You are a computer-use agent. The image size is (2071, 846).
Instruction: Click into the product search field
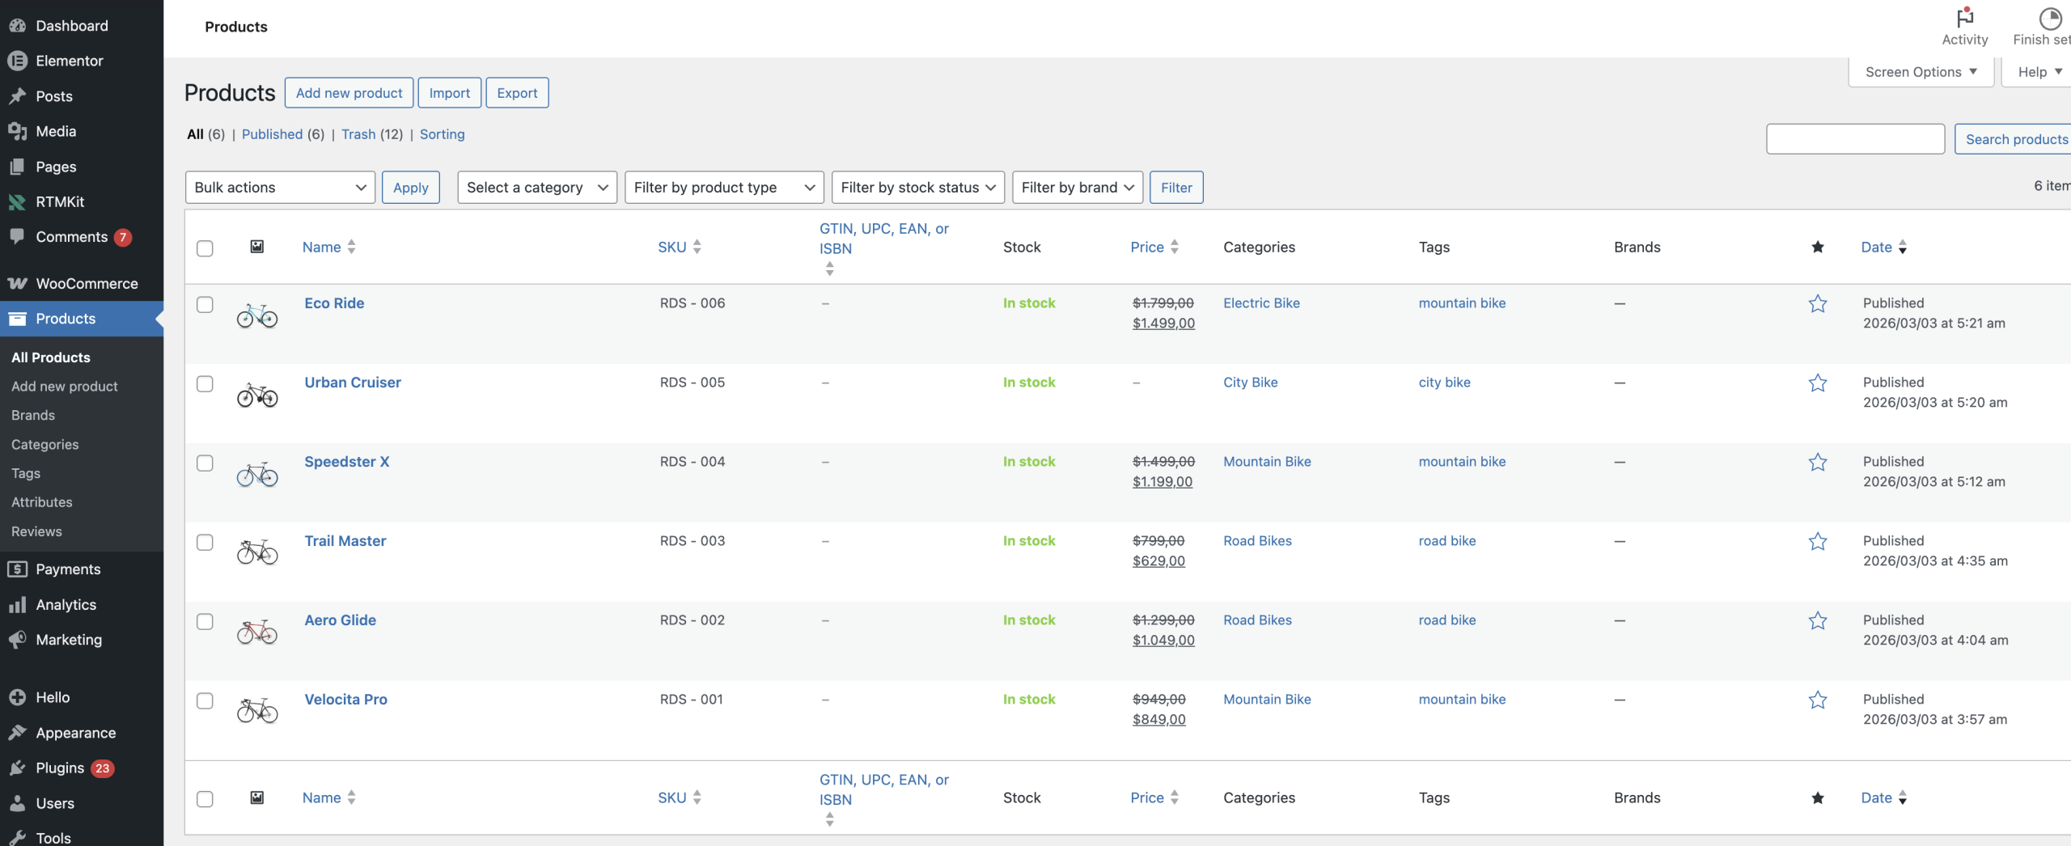pyautogui.click(x=1854, y=139)
